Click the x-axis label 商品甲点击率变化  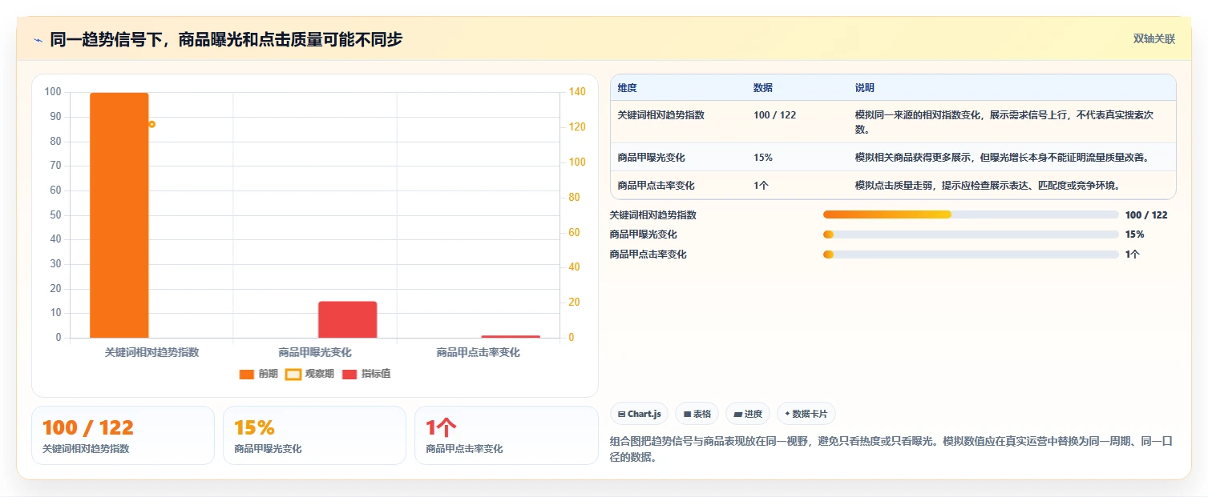coord(478,352)
